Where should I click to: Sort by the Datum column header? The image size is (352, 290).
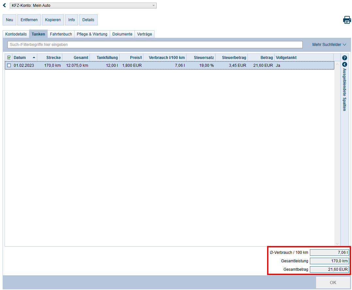(x=24, y=58)
